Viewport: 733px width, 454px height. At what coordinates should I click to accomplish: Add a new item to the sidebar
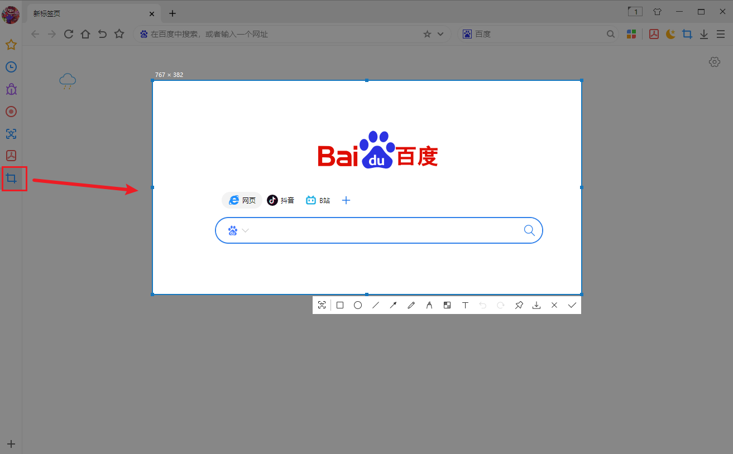(x=11, y=444)
